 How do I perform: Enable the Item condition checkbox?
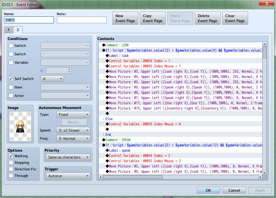(11, 87)
